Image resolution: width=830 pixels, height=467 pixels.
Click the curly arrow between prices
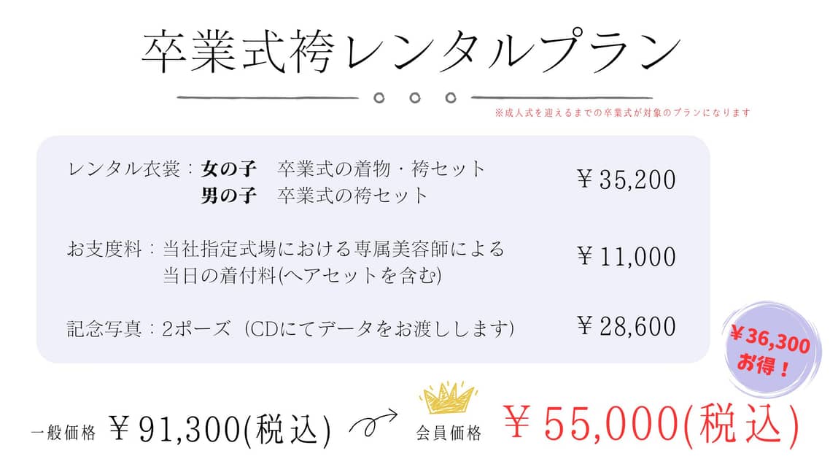click(x=373, y=422)
